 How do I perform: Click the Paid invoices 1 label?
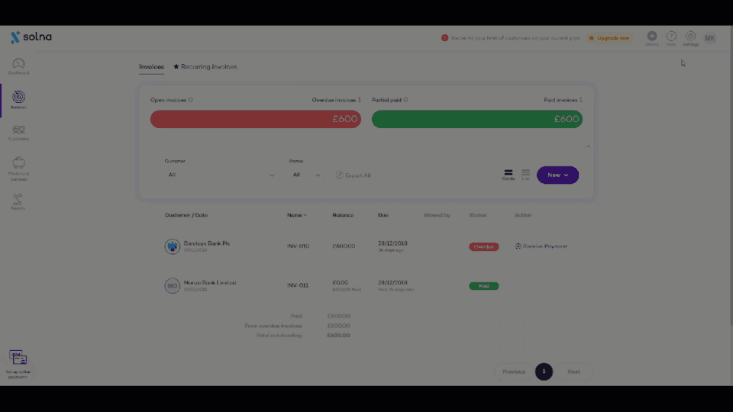coord(563,100)
